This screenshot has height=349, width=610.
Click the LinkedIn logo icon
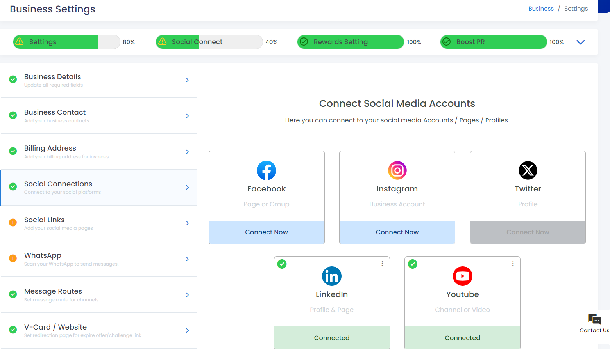(x=332, y=276)
